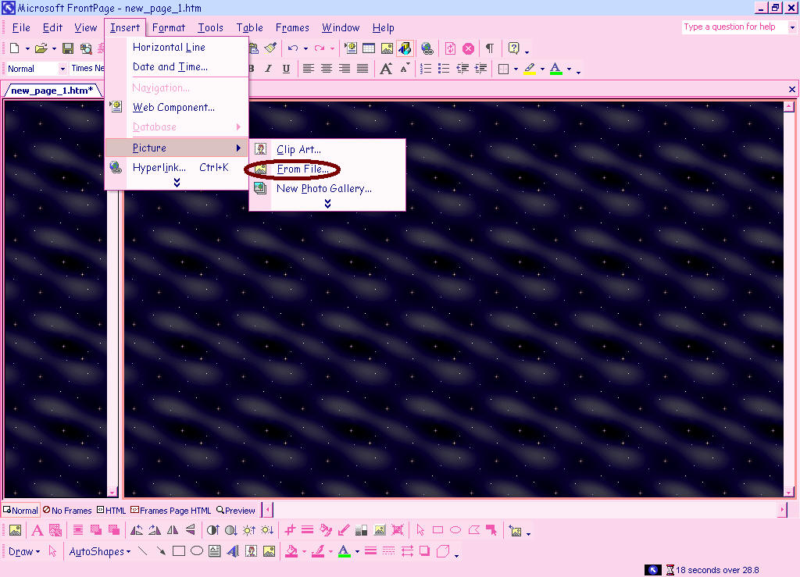Viewport: 800px width, 577px height.
Task: Toggle Align Left
Action: [308, 68]
